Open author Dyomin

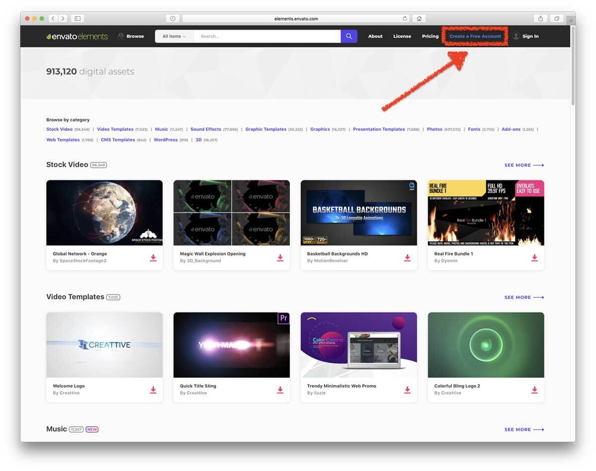click(449, 261)
